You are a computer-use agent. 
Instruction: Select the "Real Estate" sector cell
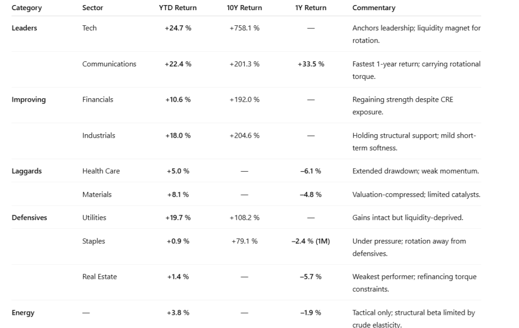[x=99, y=277]
